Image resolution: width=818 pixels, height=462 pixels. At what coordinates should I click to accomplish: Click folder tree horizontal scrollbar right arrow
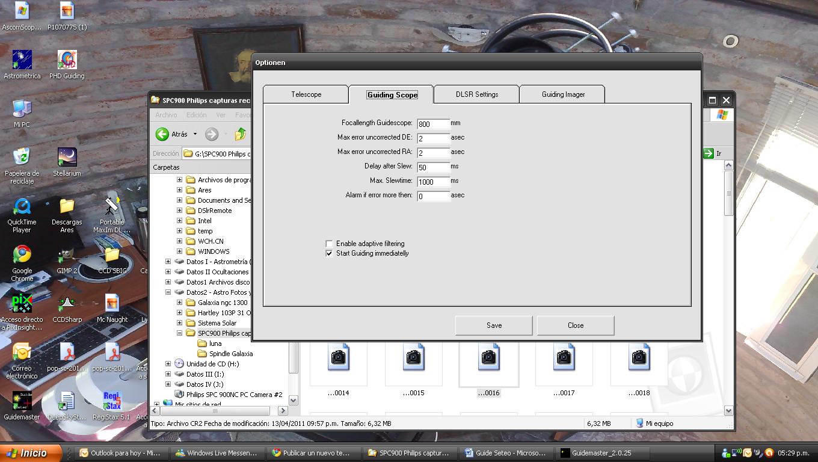pos(283,411)
